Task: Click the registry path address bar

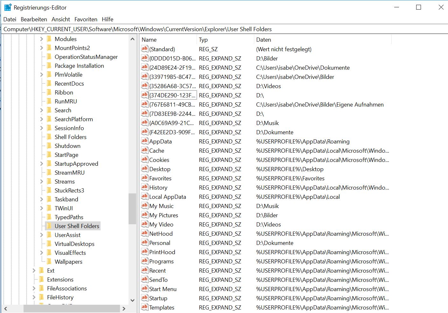Action: coord(224,29)
